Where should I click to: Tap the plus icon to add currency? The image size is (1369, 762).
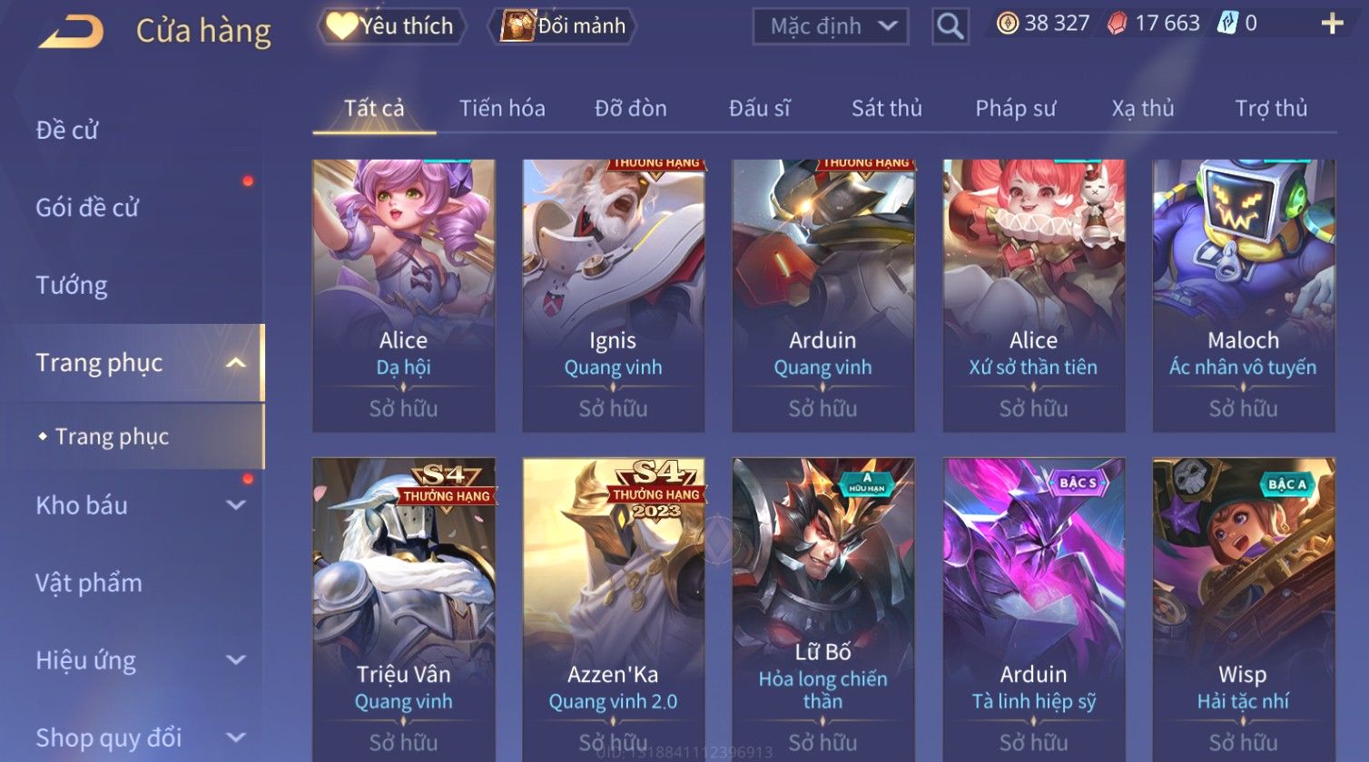pyautogui.click(x=1332, y=24)
